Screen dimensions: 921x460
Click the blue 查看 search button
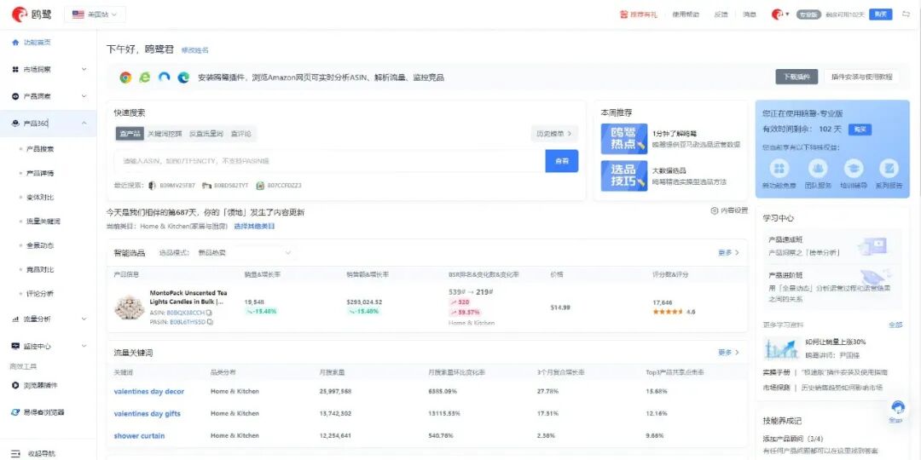point(561,161)
